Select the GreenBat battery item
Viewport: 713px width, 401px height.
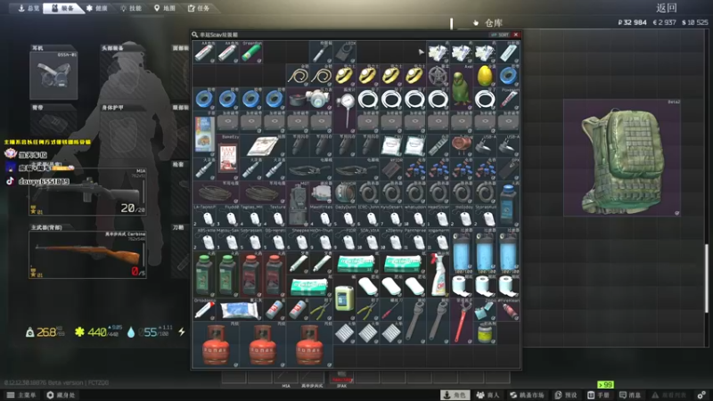pyautogui.click(x=251, y=53)
